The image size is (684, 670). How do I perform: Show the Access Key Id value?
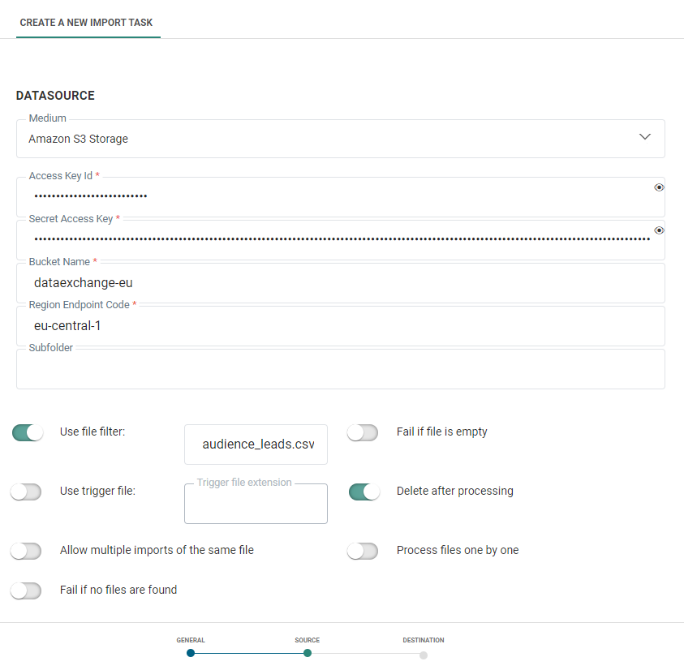click(659, 187)
